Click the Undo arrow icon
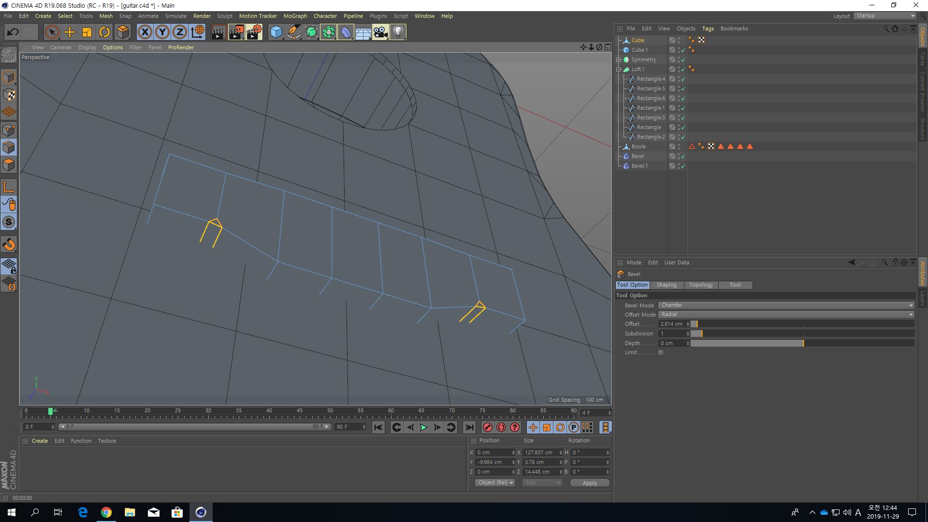 [13, 32]
